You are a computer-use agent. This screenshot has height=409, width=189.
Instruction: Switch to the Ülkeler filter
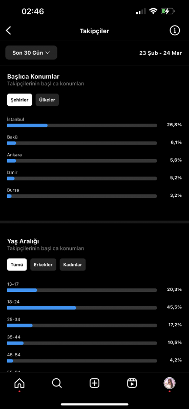(x=47, y=100)
